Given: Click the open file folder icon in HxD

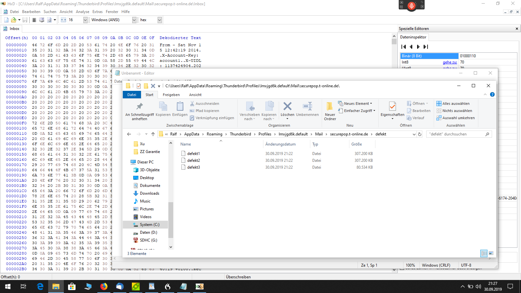Looking at the screenshot, I should tap(14, 20).
